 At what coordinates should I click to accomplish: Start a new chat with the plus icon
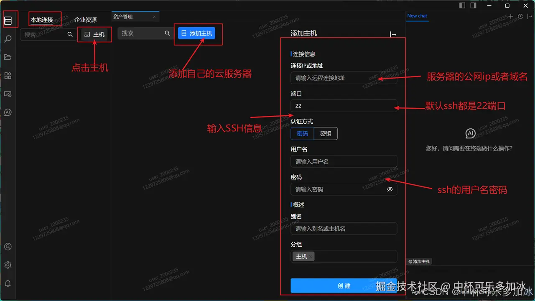[510, 15]
